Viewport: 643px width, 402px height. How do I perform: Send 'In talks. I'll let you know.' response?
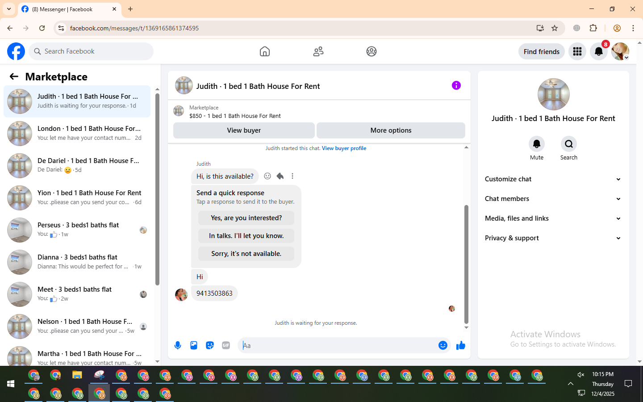246,236
